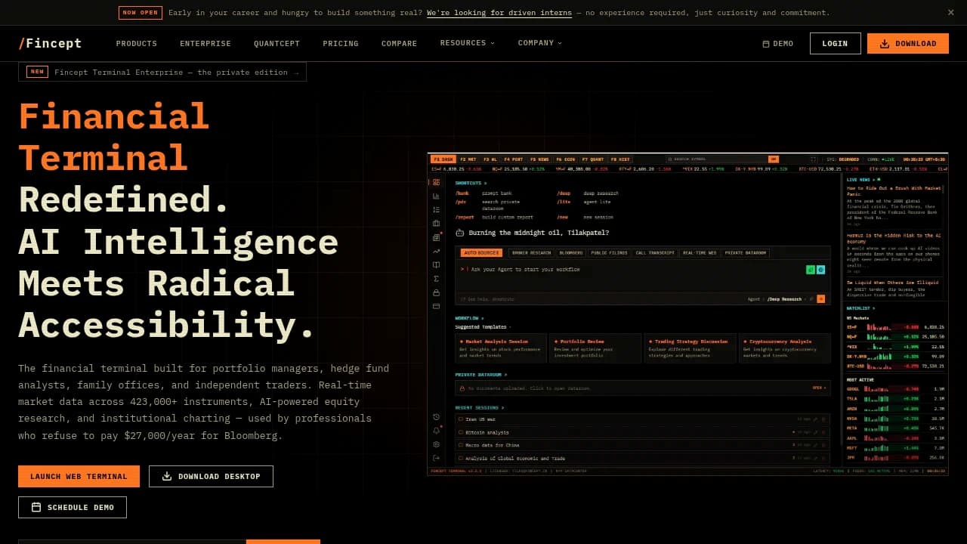Screen dimensions: 967x544
Task: Open the bar chart icon in terminal sidebar
Action: coord(436,196)
